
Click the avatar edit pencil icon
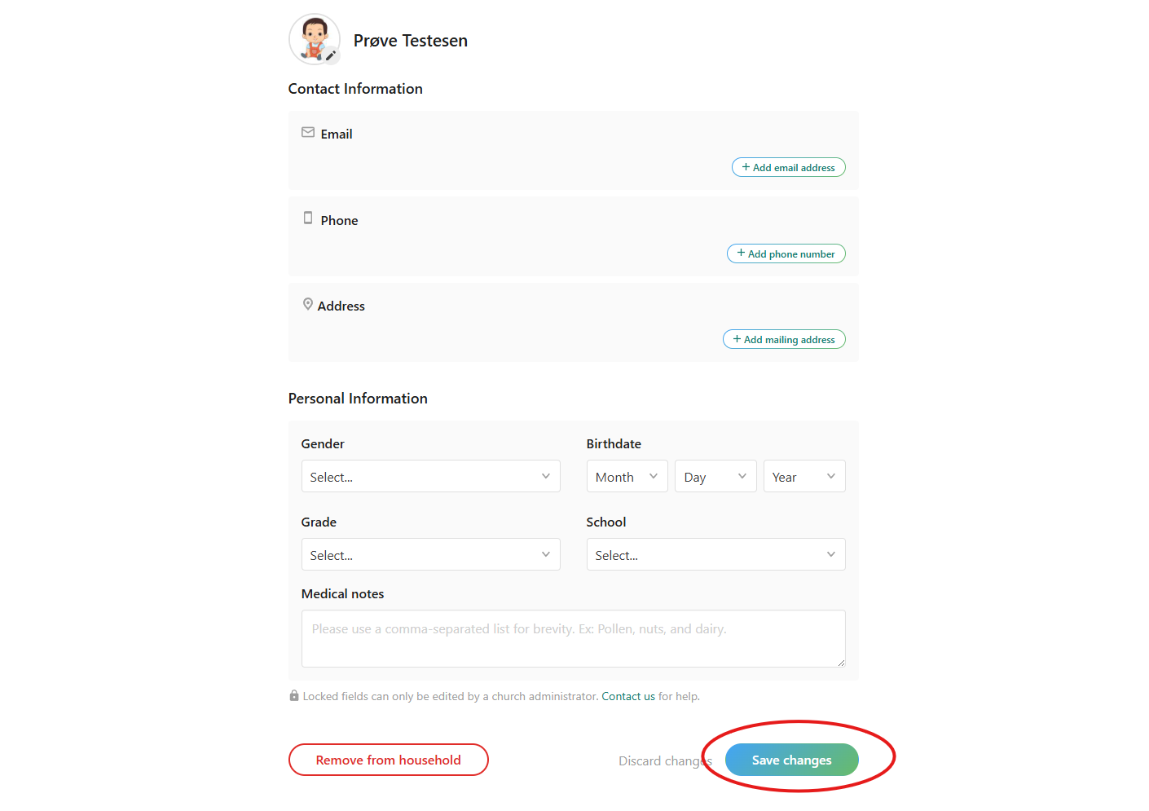click(331, 55)
